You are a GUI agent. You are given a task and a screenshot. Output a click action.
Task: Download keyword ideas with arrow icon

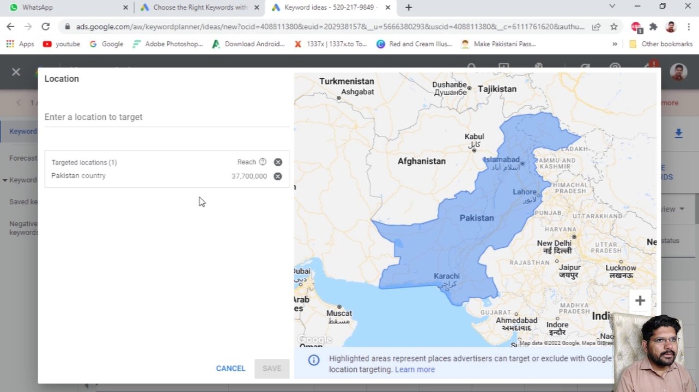(678, 133)
